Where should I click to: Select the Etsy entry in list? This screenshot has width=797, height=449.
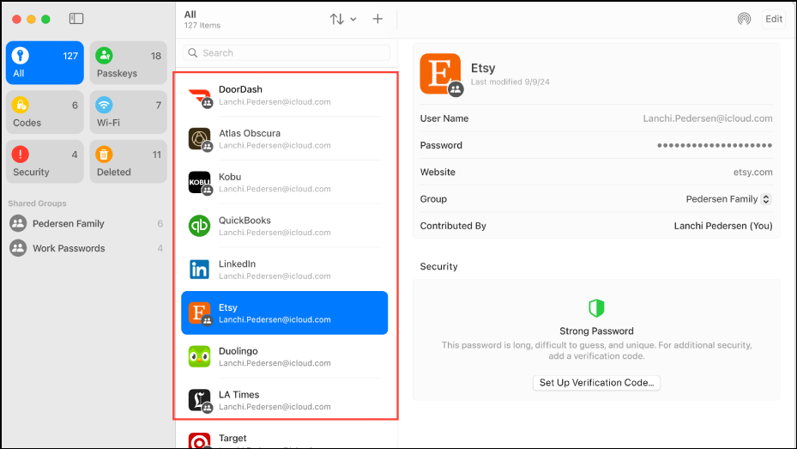click(285, 313)
